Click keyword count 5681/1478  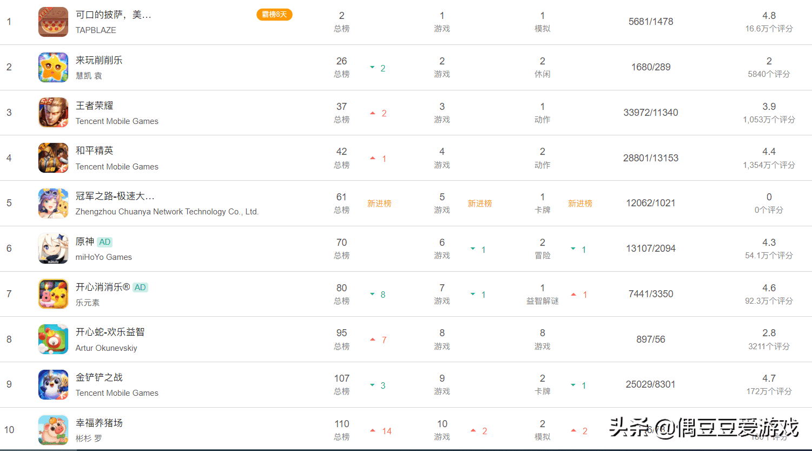point(651,22)
